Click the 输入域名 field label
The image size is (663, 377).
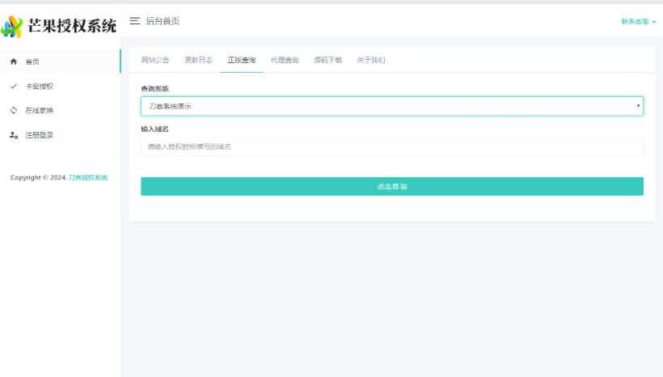(154, 129)
